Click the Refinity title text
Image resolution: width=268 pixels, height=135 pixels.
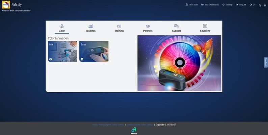tap(17, 5)
